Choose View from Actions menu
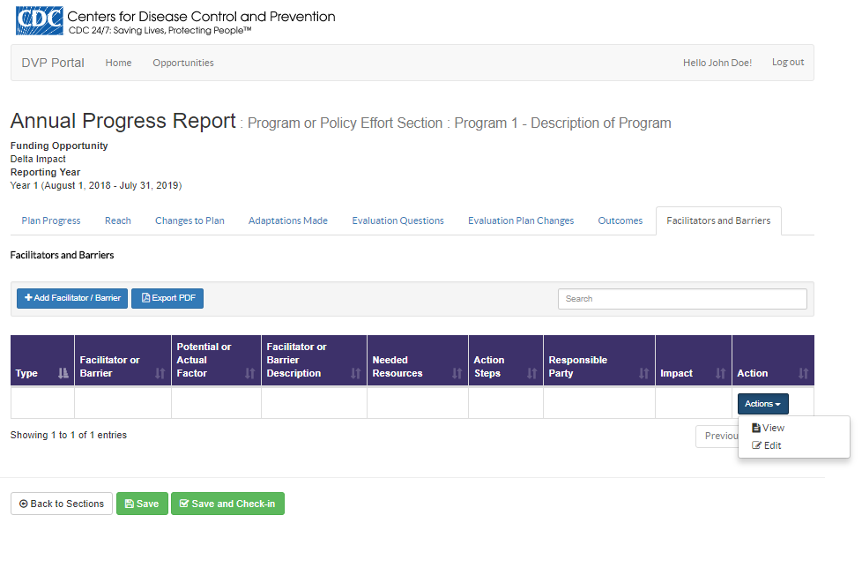The height and width of the screenshot is (575, 862). pos(768,428)
